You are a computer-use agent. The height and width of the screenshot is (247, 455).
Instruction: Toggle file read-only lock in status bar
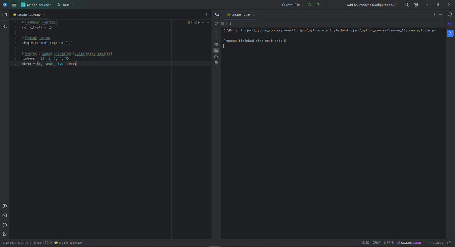coord(449,242)
